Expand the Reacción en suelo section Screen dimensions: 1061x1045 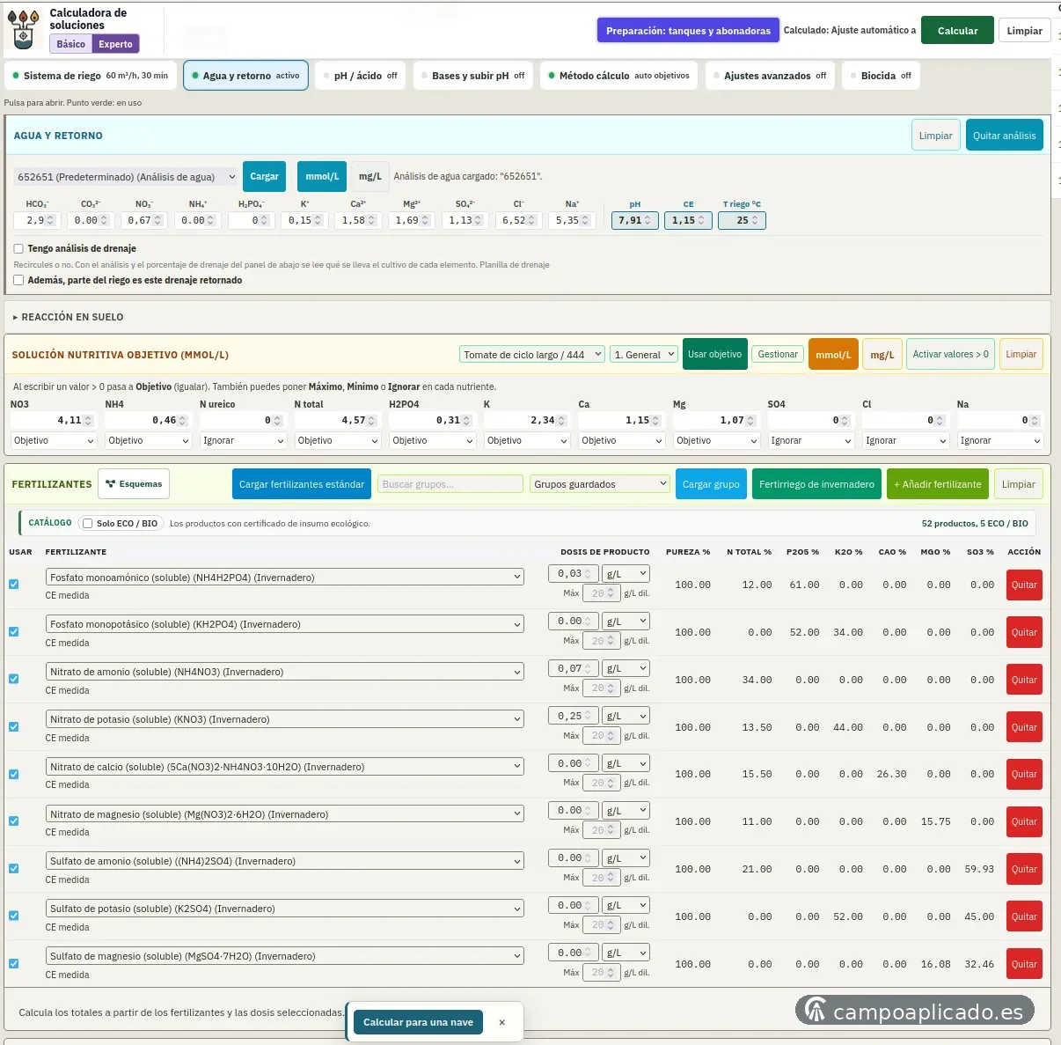pyautogui.click(x=69, y=317)
